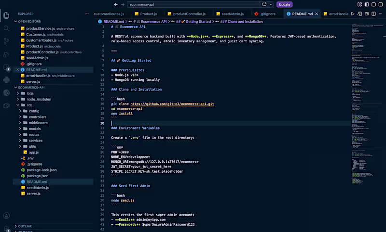The width and height of the screenshot is (386, 232).
Task: Click the README.md info icon in file tree
Action: coord(23,181)
